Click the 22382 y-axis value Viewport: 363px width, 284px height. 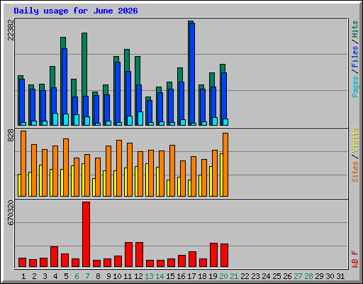pyautogui.click(x=11, y=30)
